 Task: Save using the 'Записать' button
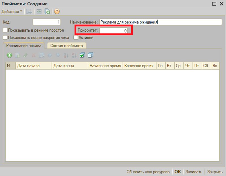tap(194, 172)
